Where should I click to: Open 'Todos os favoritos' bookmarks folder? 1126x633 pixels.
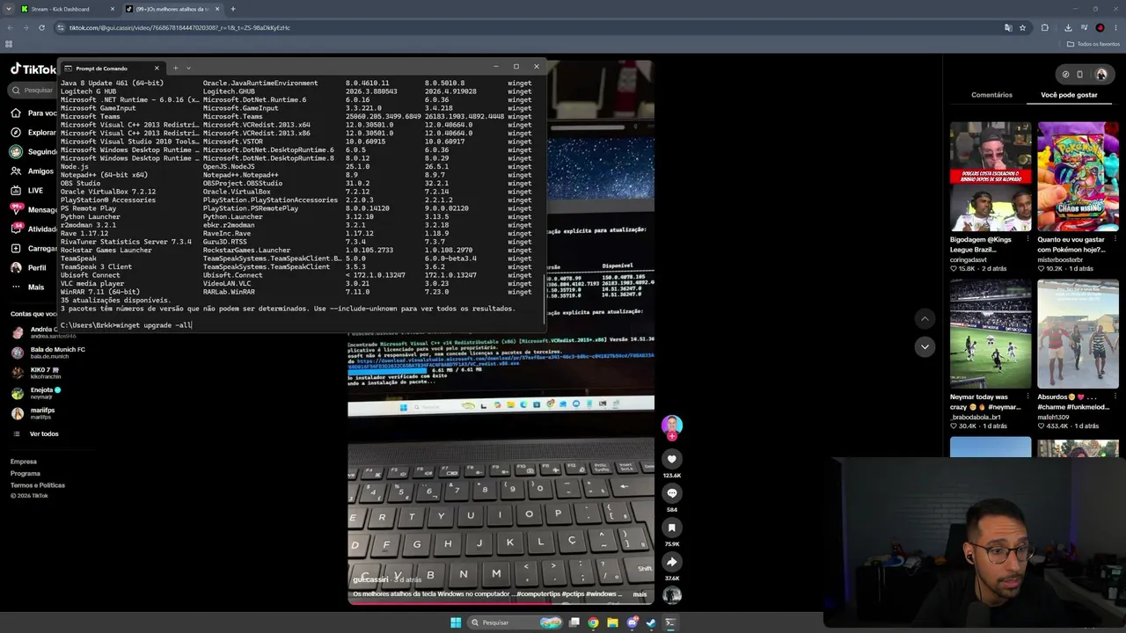[1093, 44]
